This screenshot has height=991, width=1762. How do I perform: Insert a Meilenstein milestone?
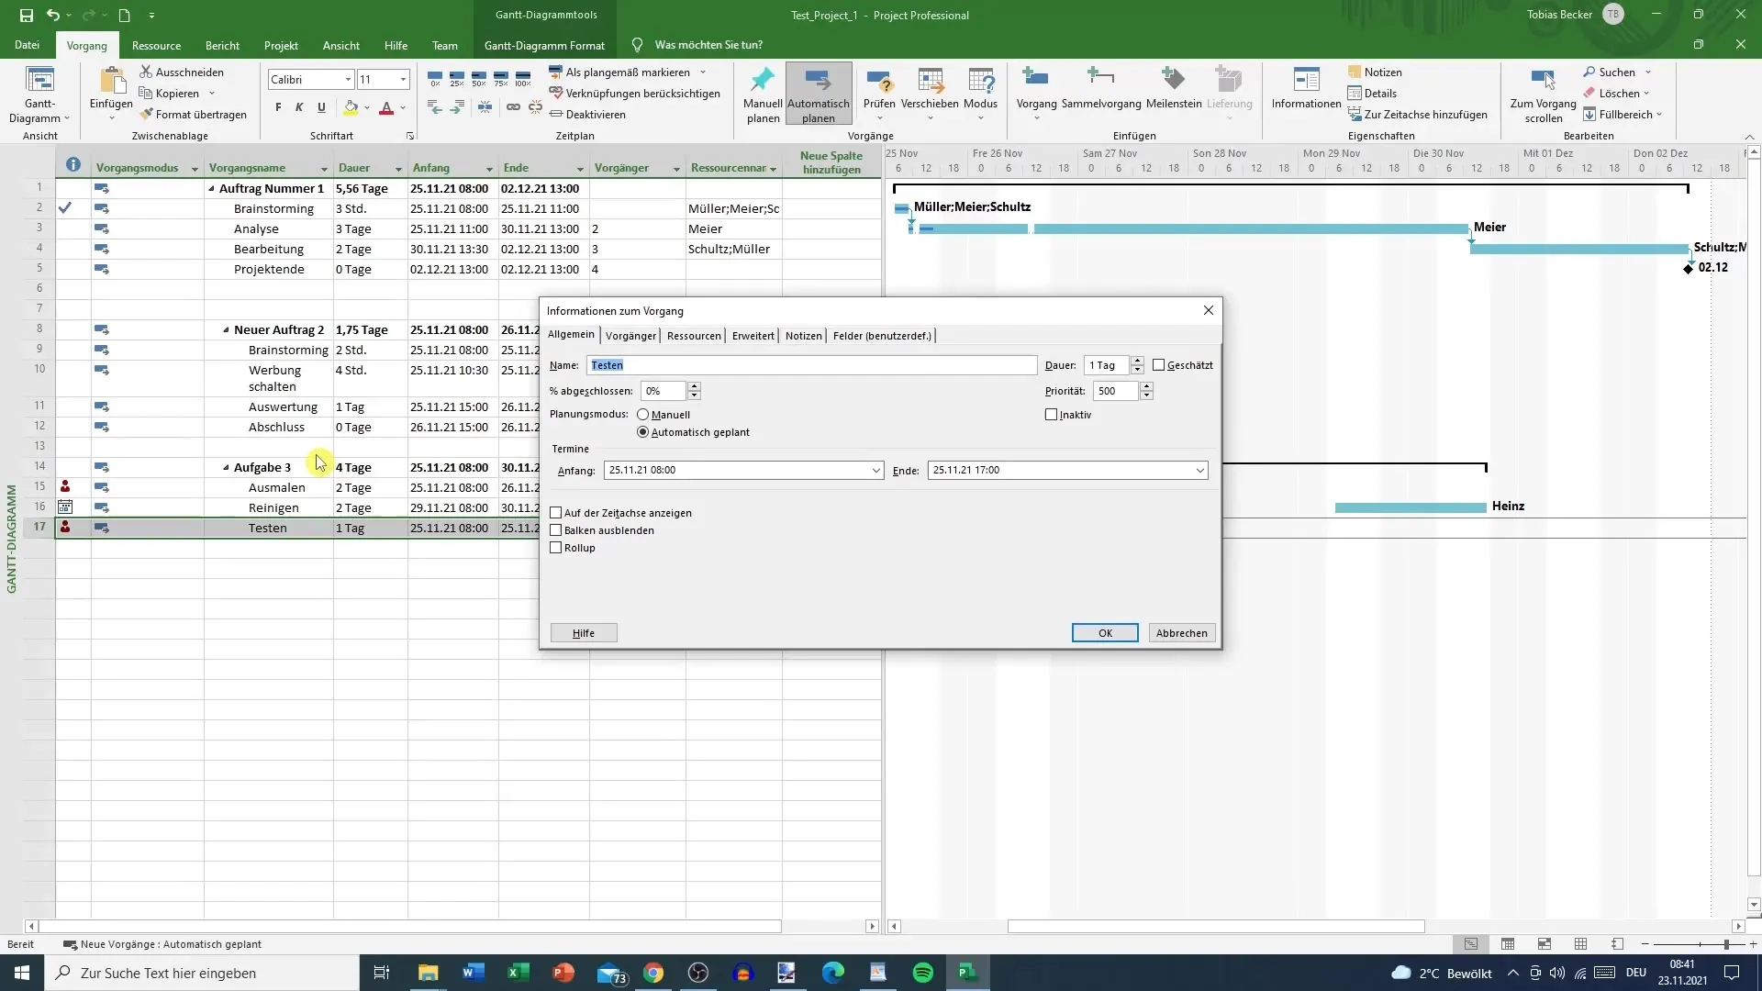(1173, 80)
